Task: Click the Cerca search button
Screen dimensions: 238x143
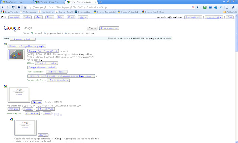Action: tap(92, 28)
